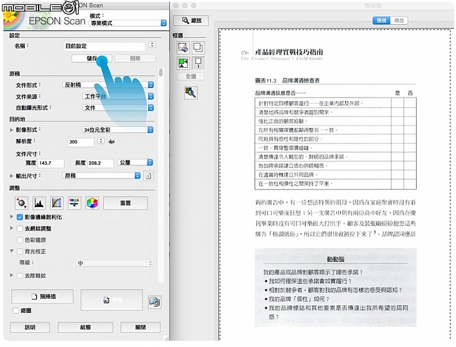Click the 長度 208.2 input field
456x347 pixels.
point(100,163)
